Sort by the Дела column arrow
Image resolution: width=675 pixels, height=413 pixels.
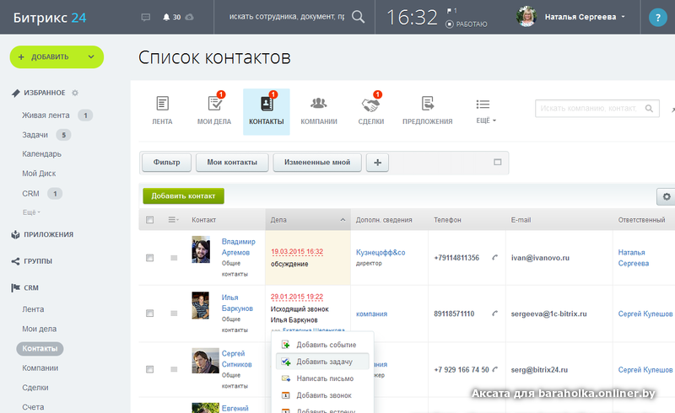343,220
